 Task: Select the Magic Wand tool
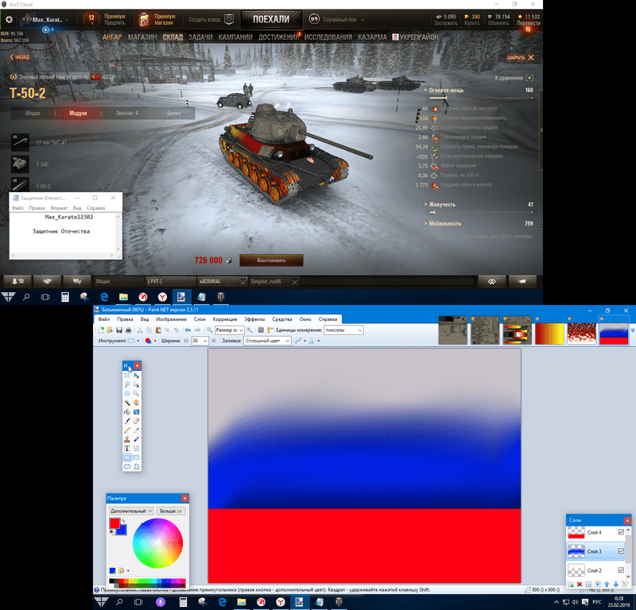[127, 403]
